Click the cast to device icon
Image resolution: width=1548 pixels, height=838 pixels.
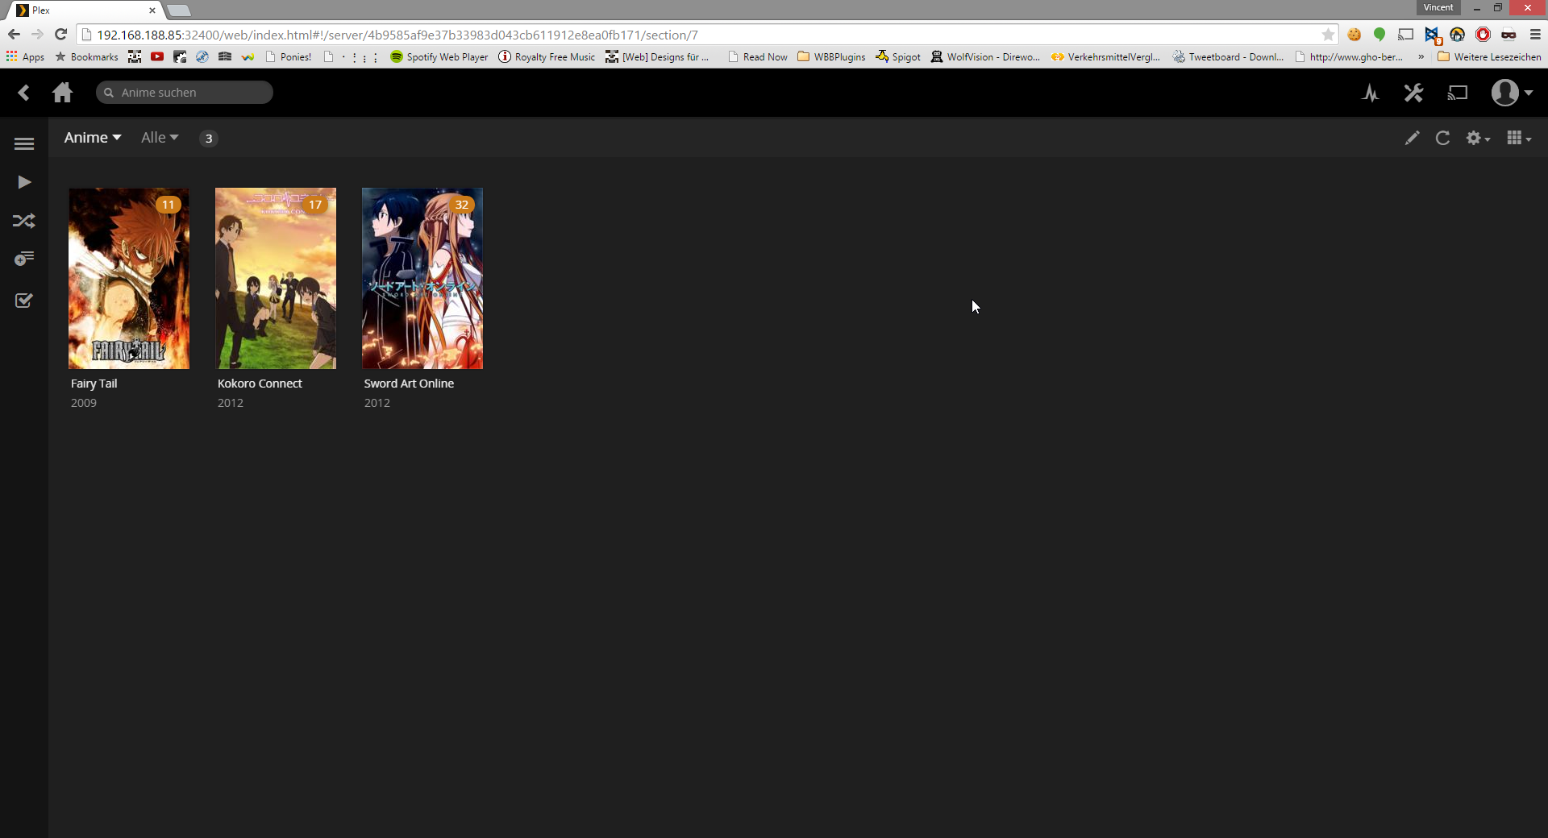[1457, 93]
